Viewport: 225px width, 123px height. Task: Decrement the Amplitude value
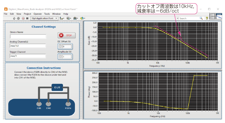click(x=60, y=58)
